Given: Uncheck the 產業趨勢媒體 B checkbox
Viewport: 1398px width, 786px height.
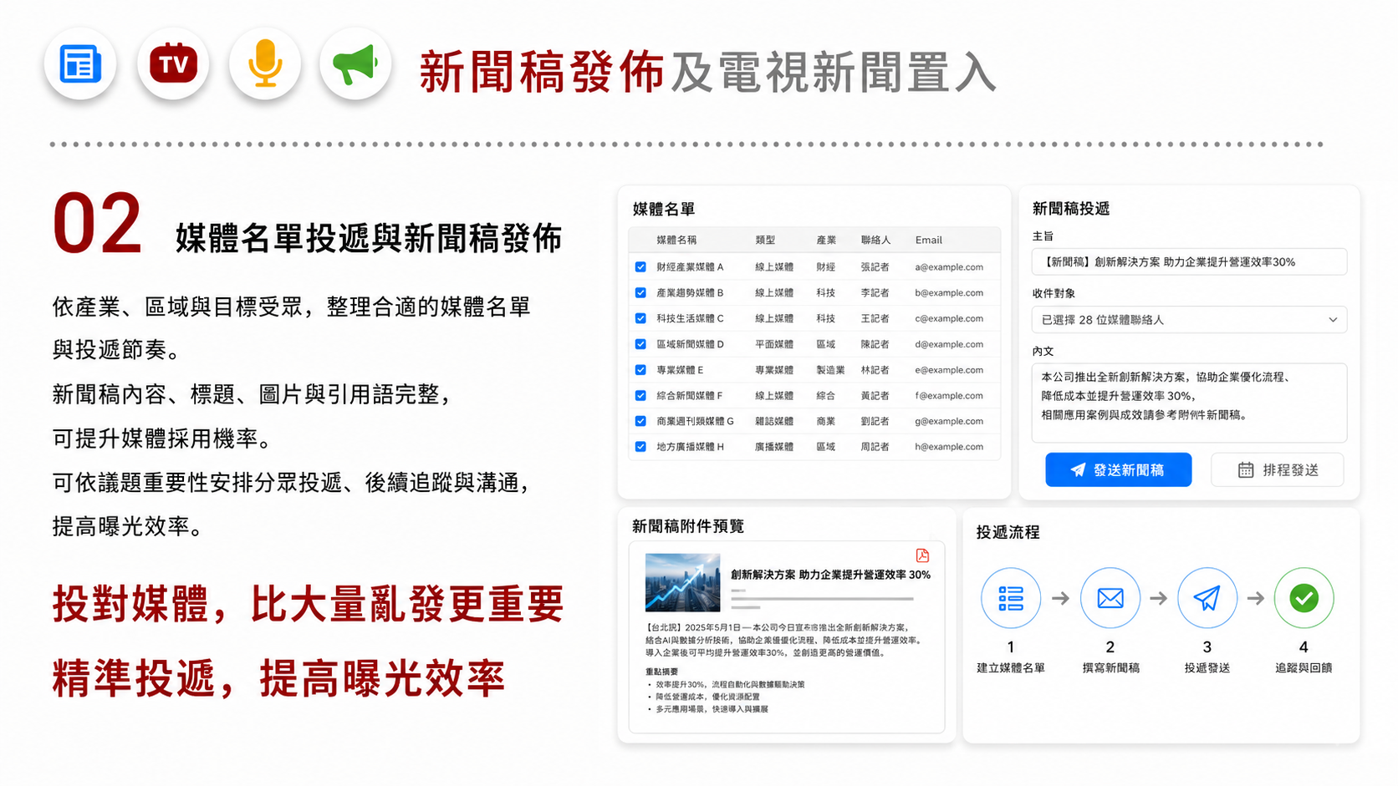Looking at the screenshot, I should [640, 293].
